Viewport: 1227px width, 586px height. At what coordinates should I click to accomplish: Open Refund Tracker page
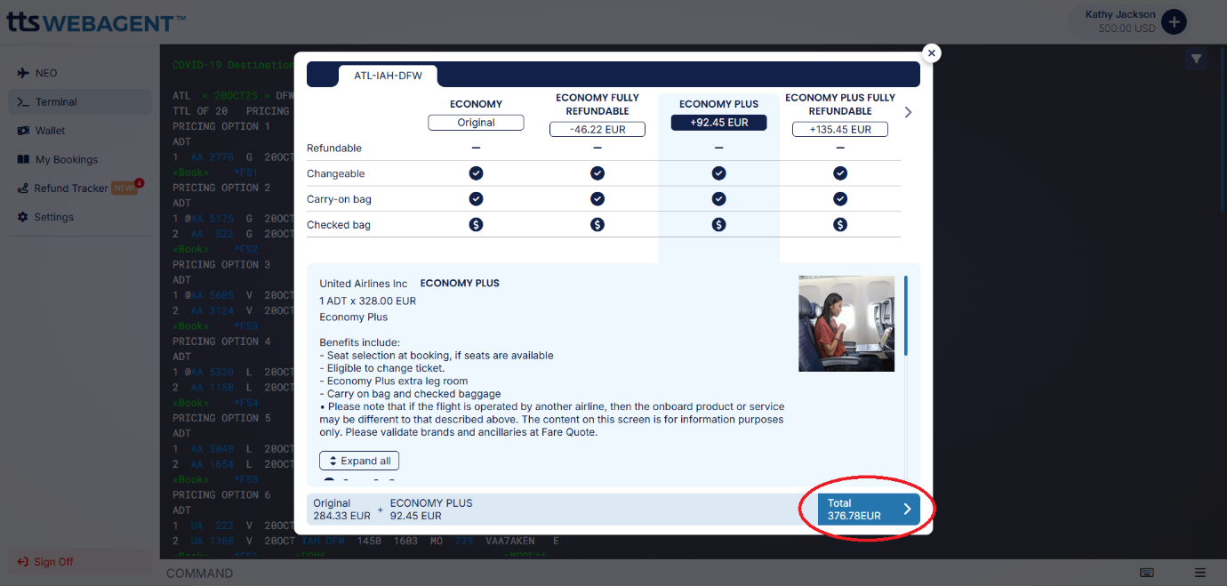click(x=80, y=189)
